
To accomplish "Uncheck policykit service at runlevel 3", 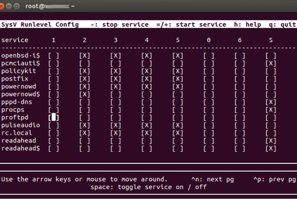I will click(116, 71).
